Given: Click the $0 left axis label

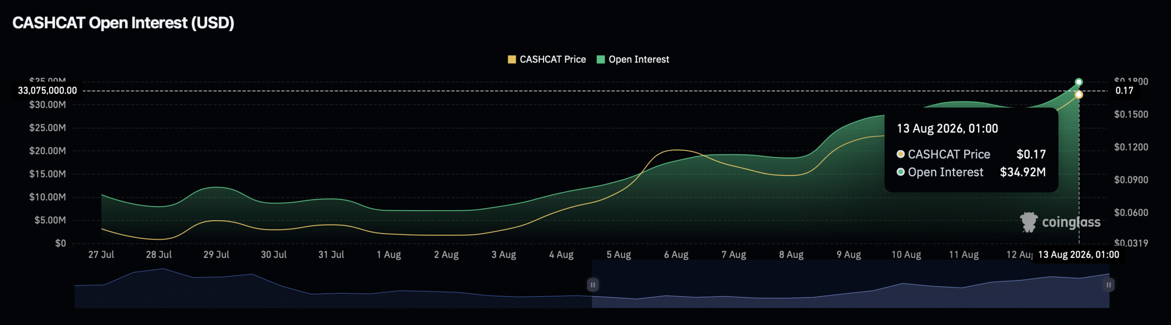Looking at the screenshot, I should 60,243.
